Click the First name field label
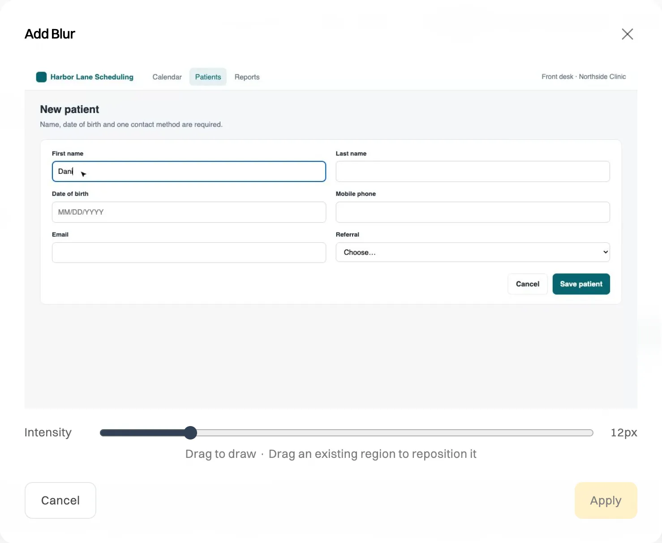The height and width of the screenshot is (543, 662). tap(68, 154)
